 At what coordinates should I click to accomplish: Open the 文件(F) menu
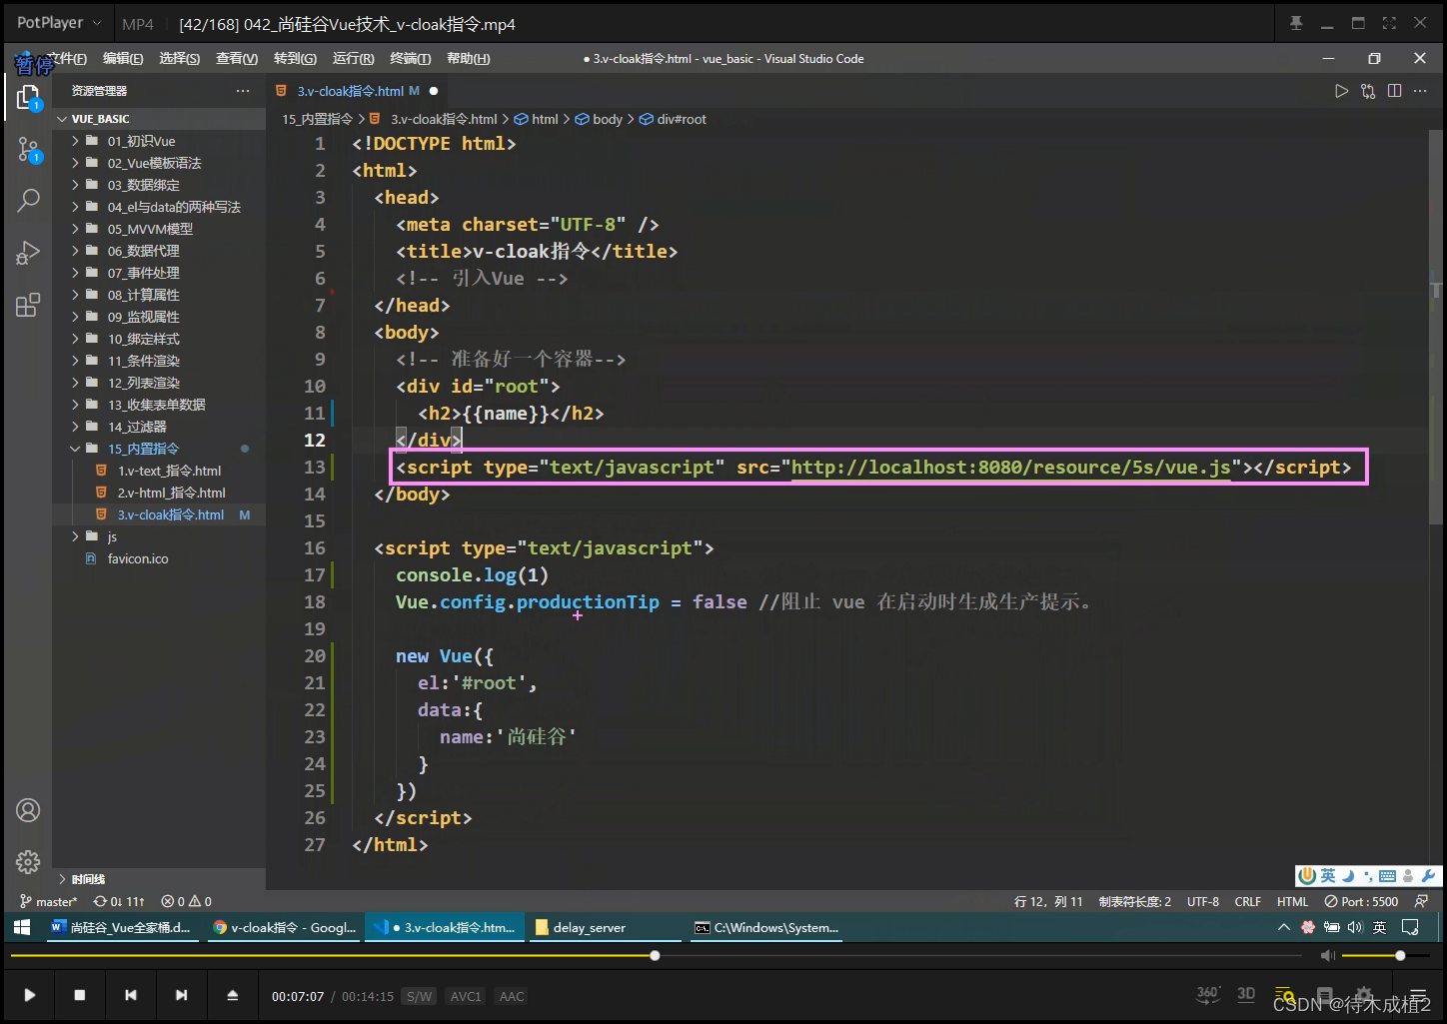(x=66, y=59)
